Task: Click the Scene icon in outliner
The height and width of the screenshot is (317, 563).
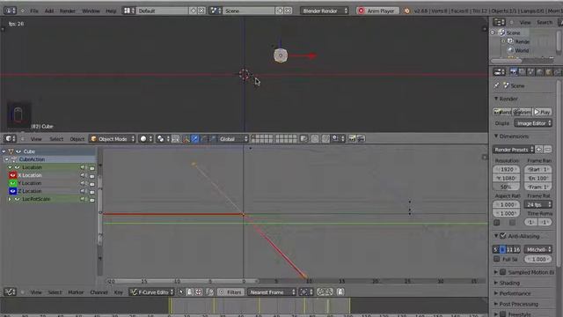Action: (502, 33)
